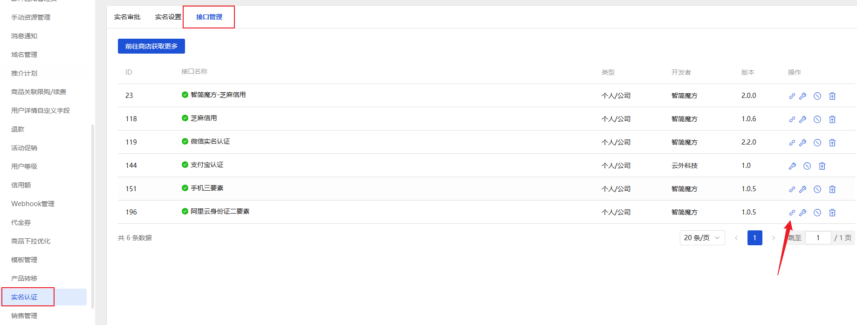This screenshot has height=325, width=857.
Task: Click ban icon in 支付宝认证 row
Action: point(807,166)
